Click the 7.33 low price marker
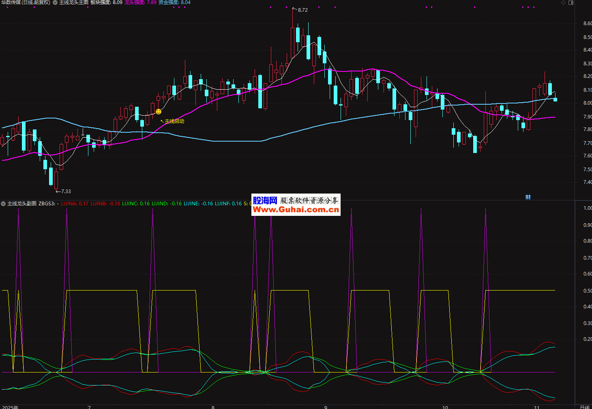 (65, 192)
